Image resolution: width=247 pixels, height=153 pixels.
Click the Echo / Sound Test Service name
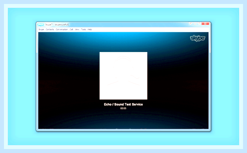(123, 105)
